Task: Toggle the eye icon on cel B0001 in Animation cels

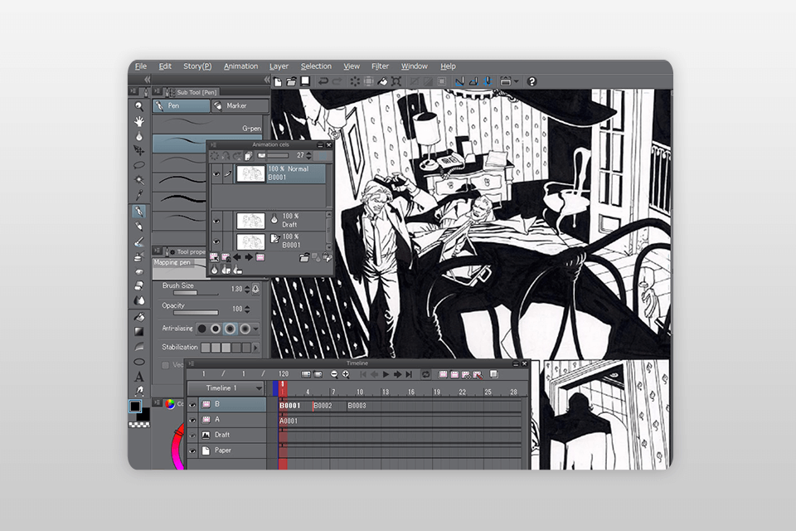Action: point(216,173)
